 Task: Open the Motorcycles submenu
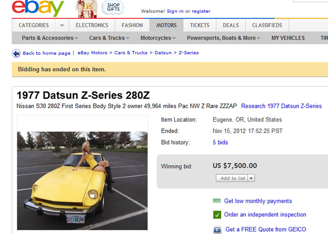[x=158, y=38]
